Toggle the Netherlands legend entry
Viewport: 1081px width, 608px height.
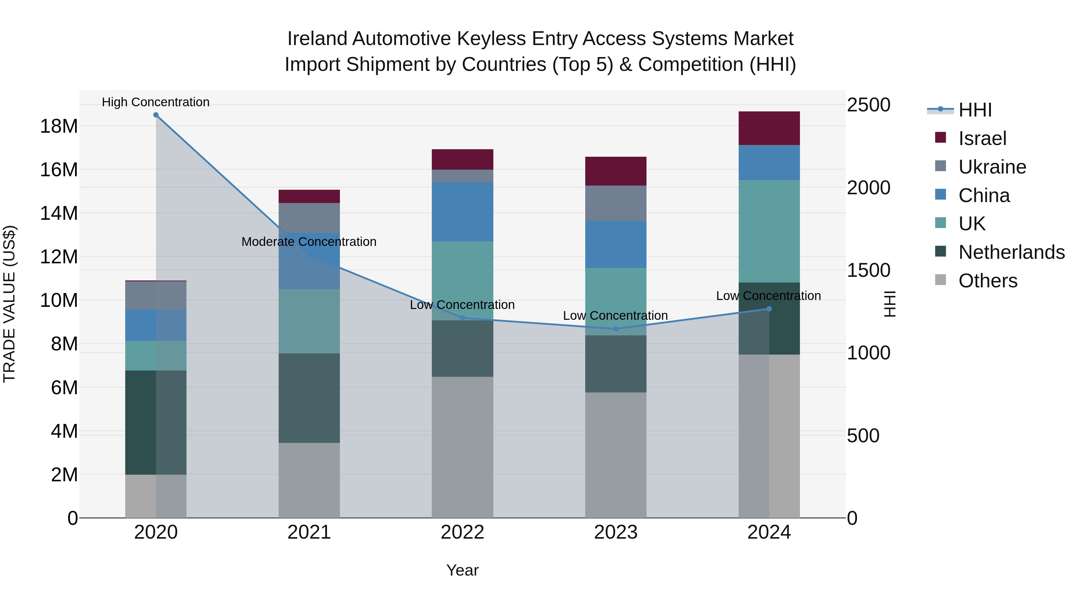pyautogui.click(x=1000, y=252)
